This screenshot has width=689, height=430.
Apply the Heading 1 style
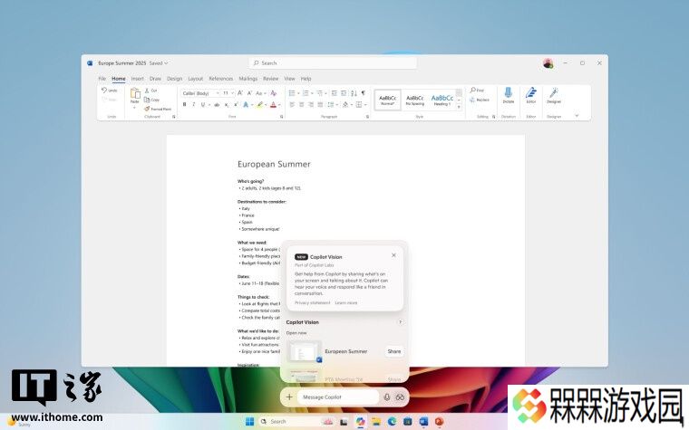click(442, 100)
